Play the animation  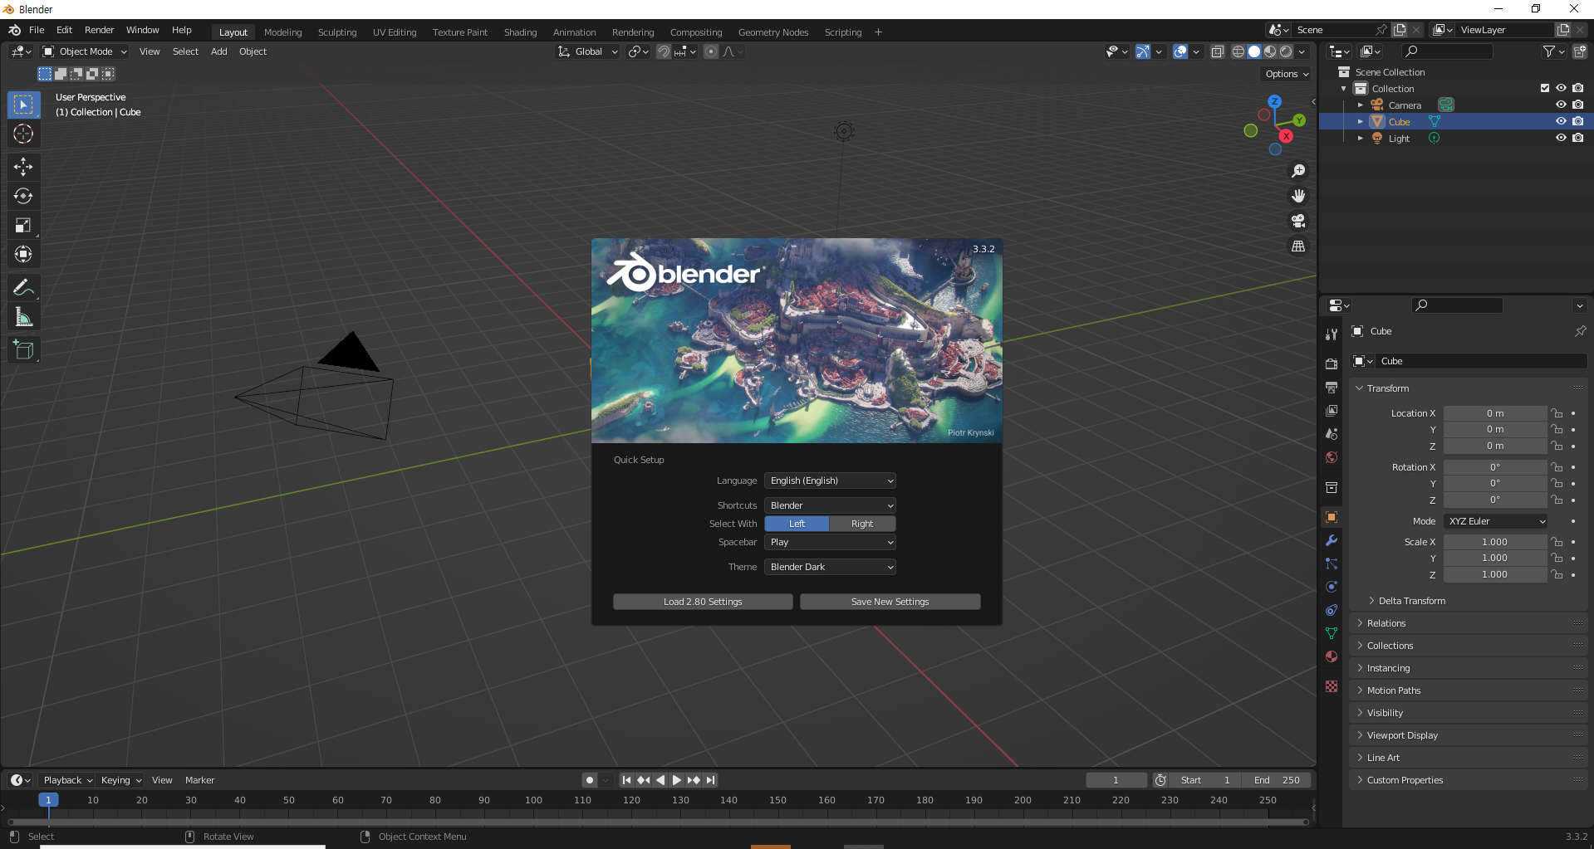676,780
